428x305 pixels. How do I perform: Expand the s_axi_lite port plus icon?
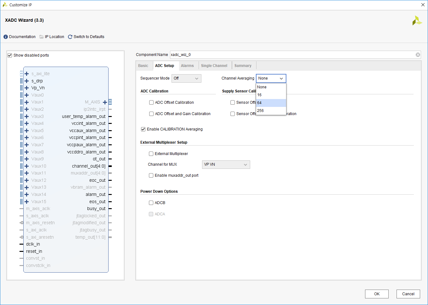27,74
